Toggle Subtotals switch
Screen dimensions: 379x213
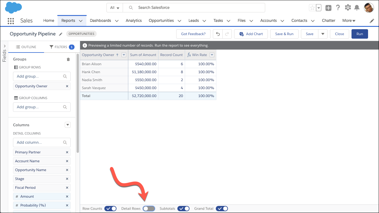coord(183,209)
